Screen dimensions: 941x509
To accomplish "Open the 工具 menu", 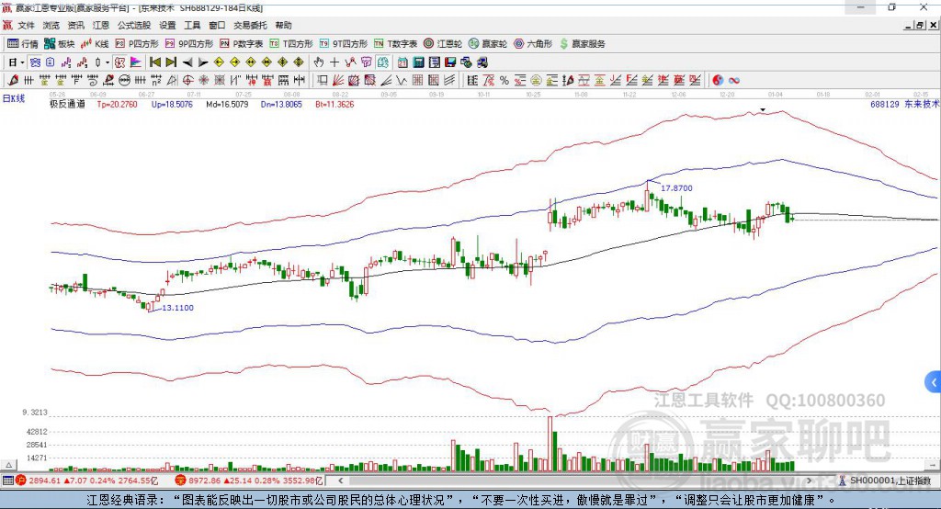I will [192, 25].
